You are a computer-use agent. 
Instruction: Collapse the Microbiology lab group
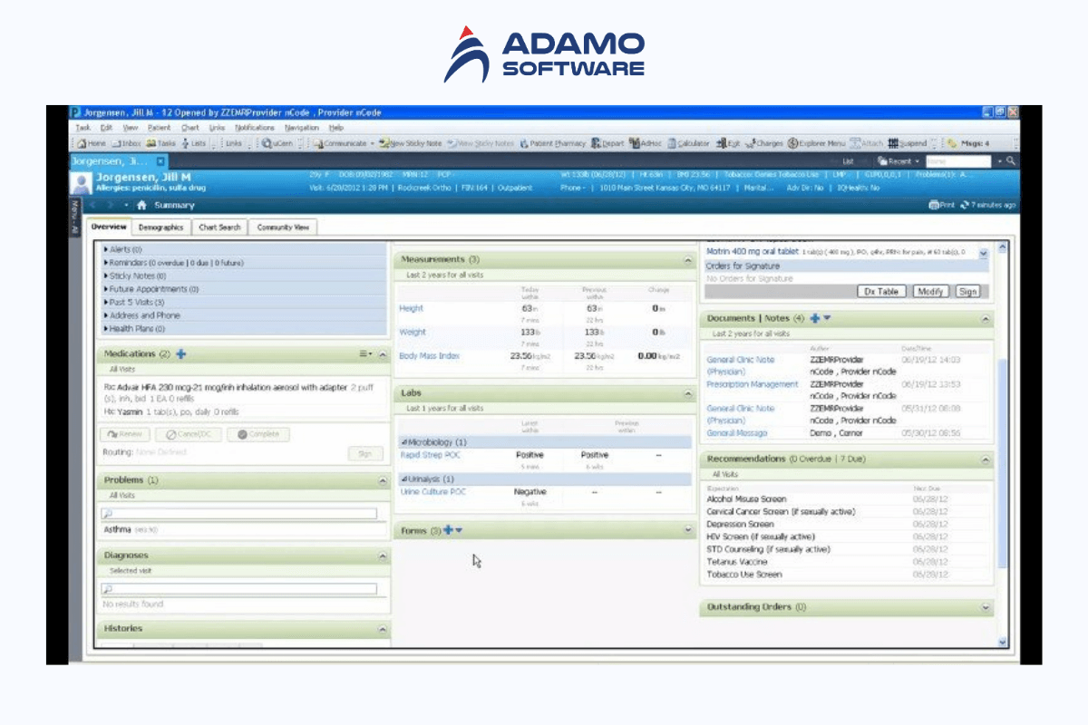[x=404, y=442]
